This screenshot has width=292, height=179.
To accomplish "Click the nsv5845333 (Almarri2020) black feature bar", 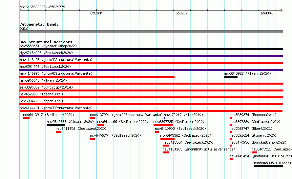I will (56, 125).
